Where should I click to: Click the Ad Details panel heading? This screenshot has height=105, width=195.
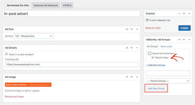pos(11,48)
